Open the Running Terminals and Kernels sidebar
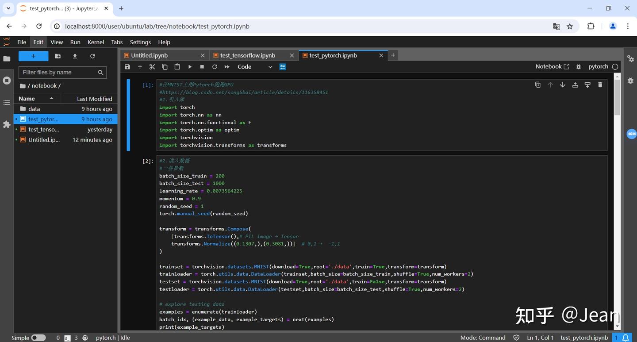 click(x=7, y=81)
